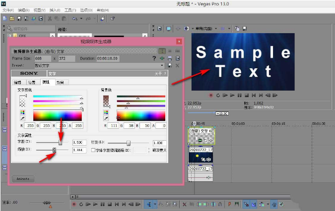This screenshot has height=211, width=335.
Task: Open the undo history dropdown arrow
Action: (x=82, y=19)
